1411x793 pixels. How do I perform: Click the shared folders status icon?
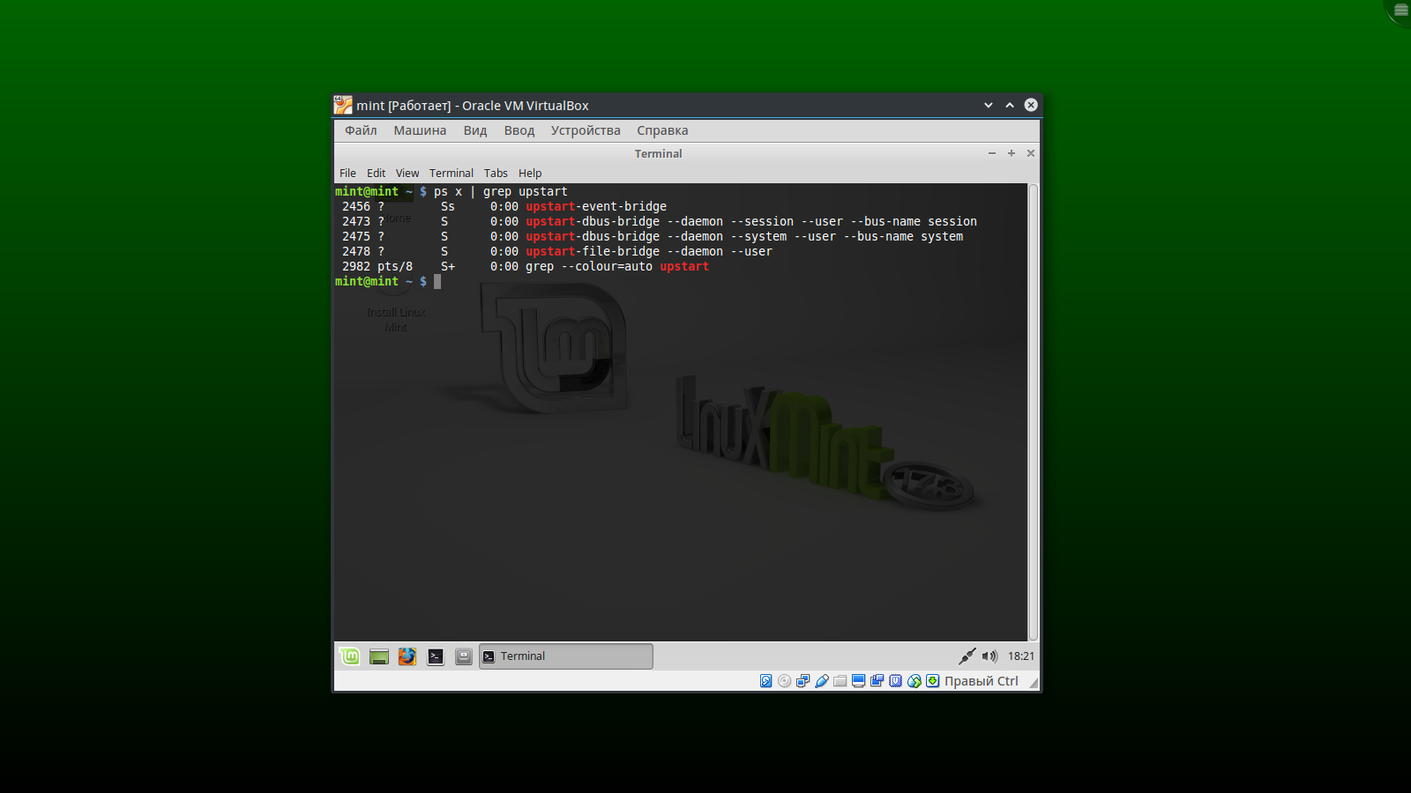coord(840,681)
